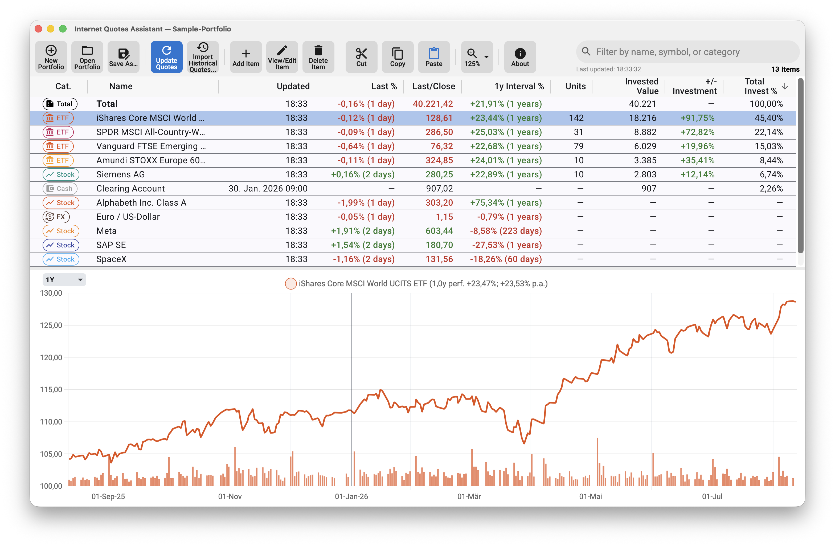Viewport: 835px width, 546px height.
Task: Click the filter by name search field
Action: click(x=688, y=52)
